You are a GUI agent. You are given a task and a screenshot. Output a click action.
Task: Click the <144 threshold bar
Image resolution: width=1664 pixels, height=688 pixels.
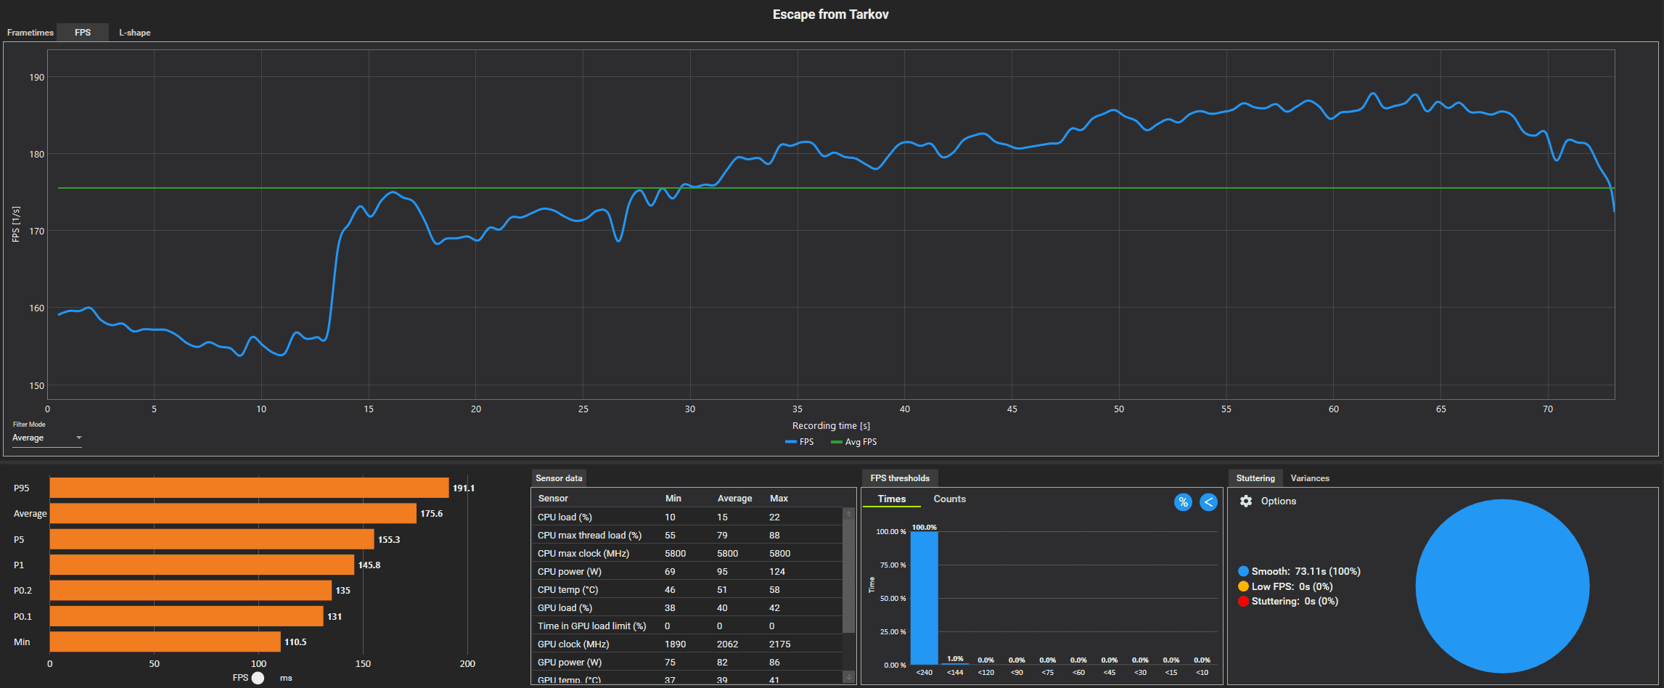click(x=955, y=663)
